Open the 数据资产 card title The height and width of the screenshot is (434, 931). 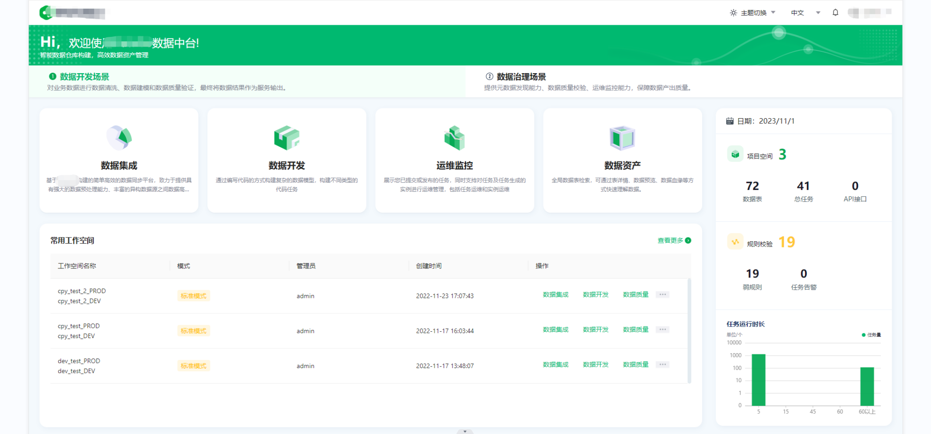(x=622, y=166)
